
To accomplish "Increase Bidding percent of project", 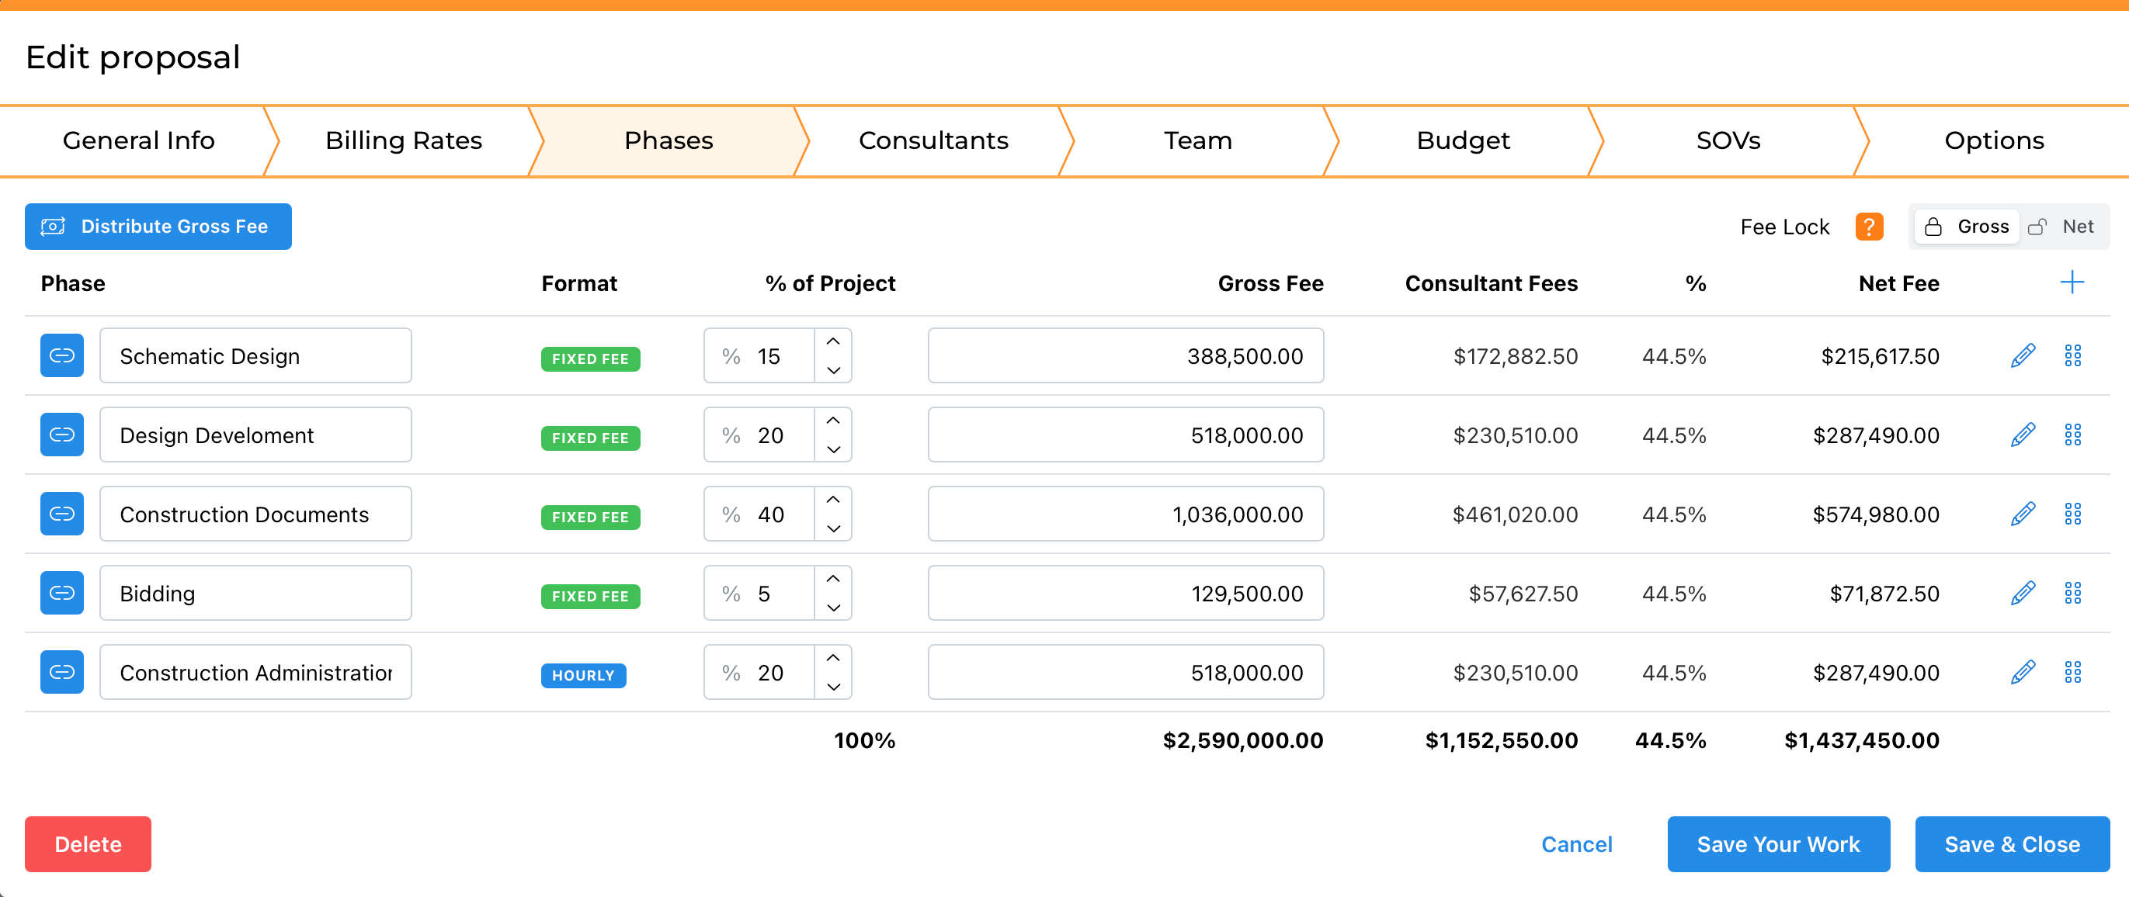I will (833, 580).
